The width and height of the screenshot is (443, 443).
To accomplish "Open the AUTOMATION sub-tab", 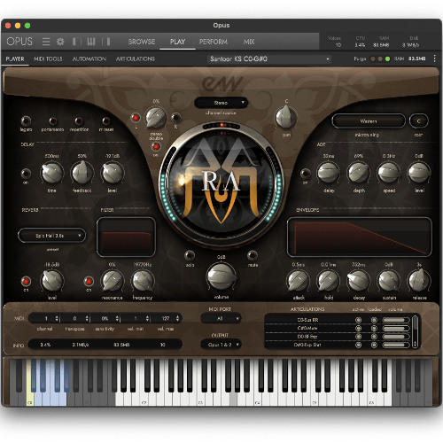I will [x=89, y=58].
